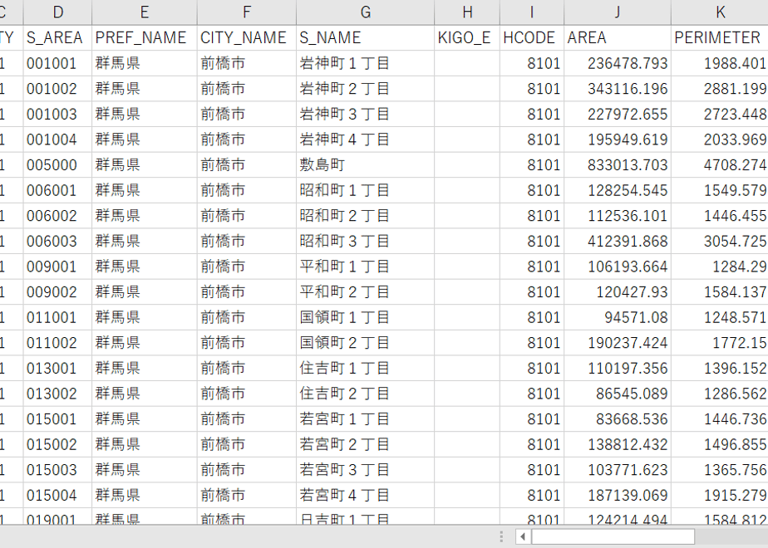Select column K header

coord(720,12)
